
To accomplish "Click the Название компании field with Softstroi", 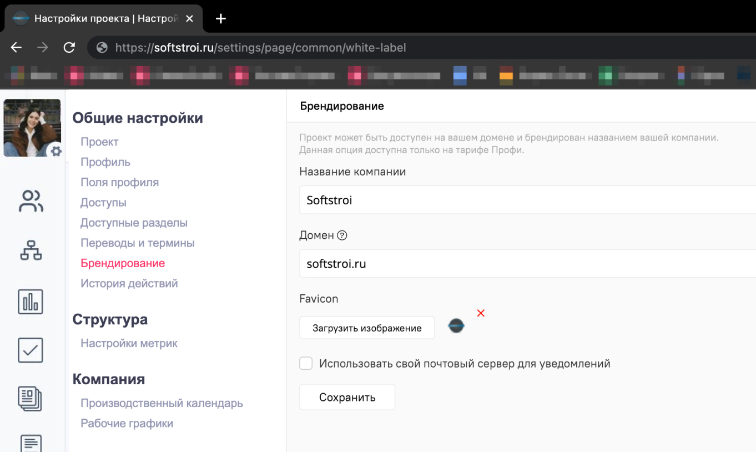I will point(527,200).
